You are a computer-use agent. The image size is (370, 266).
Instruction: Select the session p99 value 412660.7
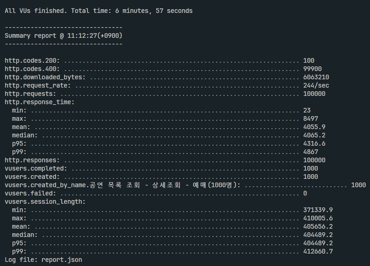click(x=318, y=251)
